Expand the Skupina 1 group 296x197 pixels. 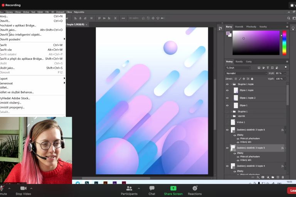point(231,112)
